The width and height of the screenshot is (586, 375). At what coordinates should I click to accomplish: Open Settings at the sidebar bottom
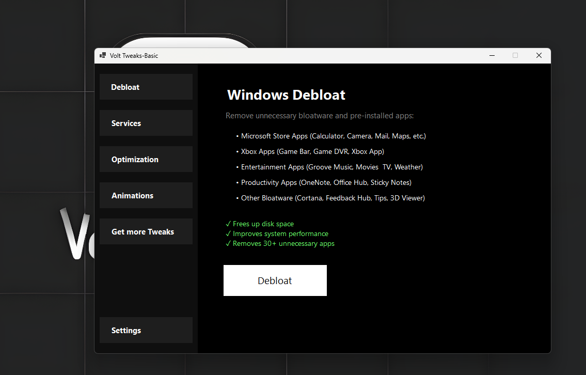pos(146,330)
